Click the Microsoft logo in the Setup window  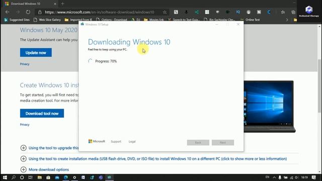pyautogui.click(x=97, y=141)
